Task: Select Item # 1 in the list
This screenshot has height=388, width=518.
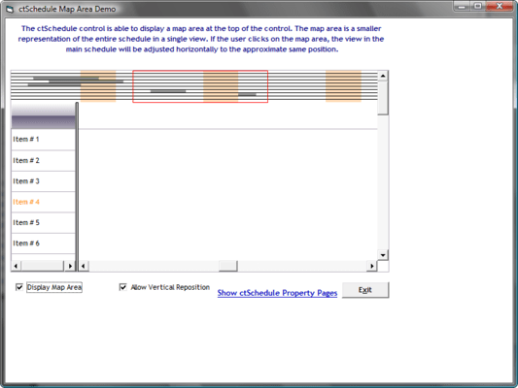Action: point(44,140)
